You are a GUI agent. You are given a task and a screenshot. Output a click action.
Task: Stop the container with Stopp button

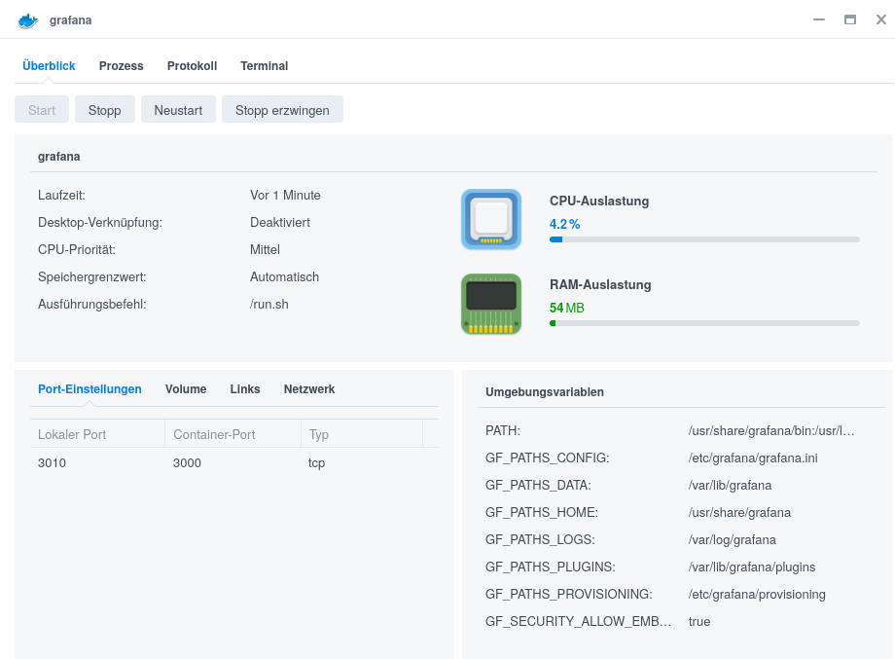coord(104,109)
